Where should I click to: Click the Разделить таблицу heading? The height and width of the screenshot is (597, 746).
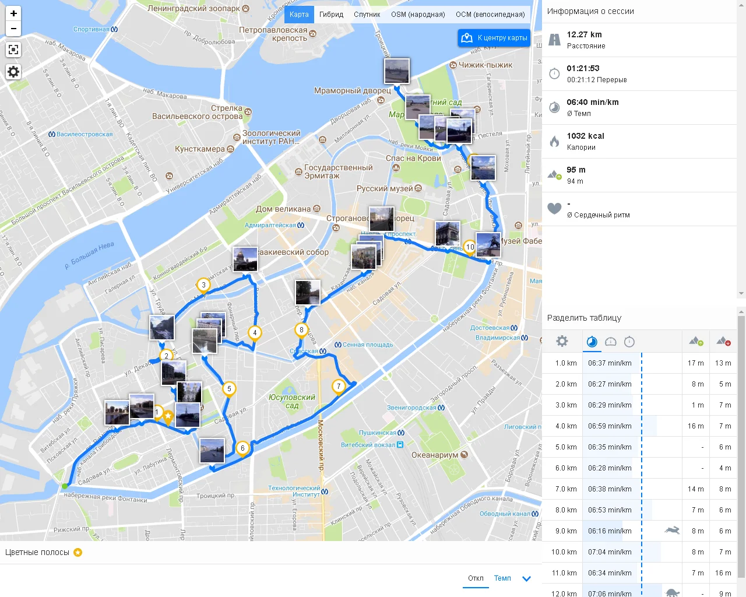tap(584, 318)
